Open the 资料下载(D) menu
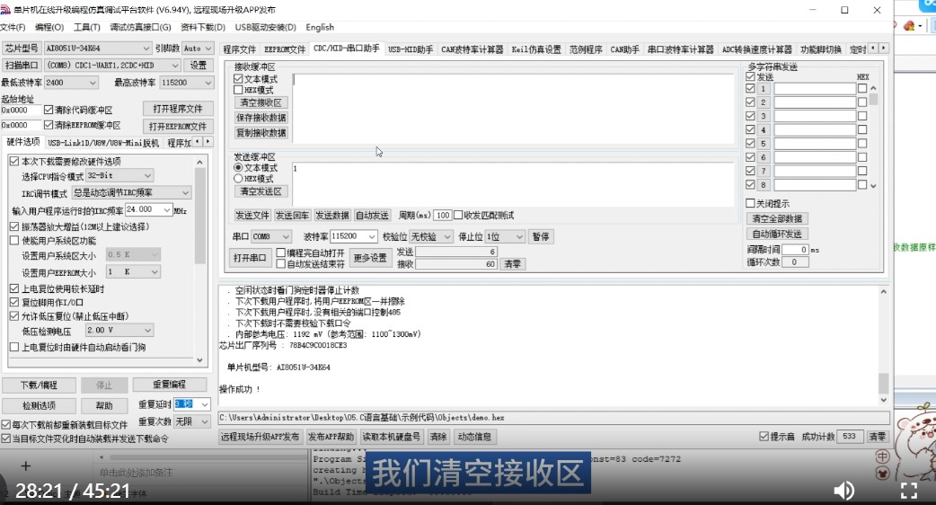This screenshot has height=505, width=936. click(x=203, y=28)
